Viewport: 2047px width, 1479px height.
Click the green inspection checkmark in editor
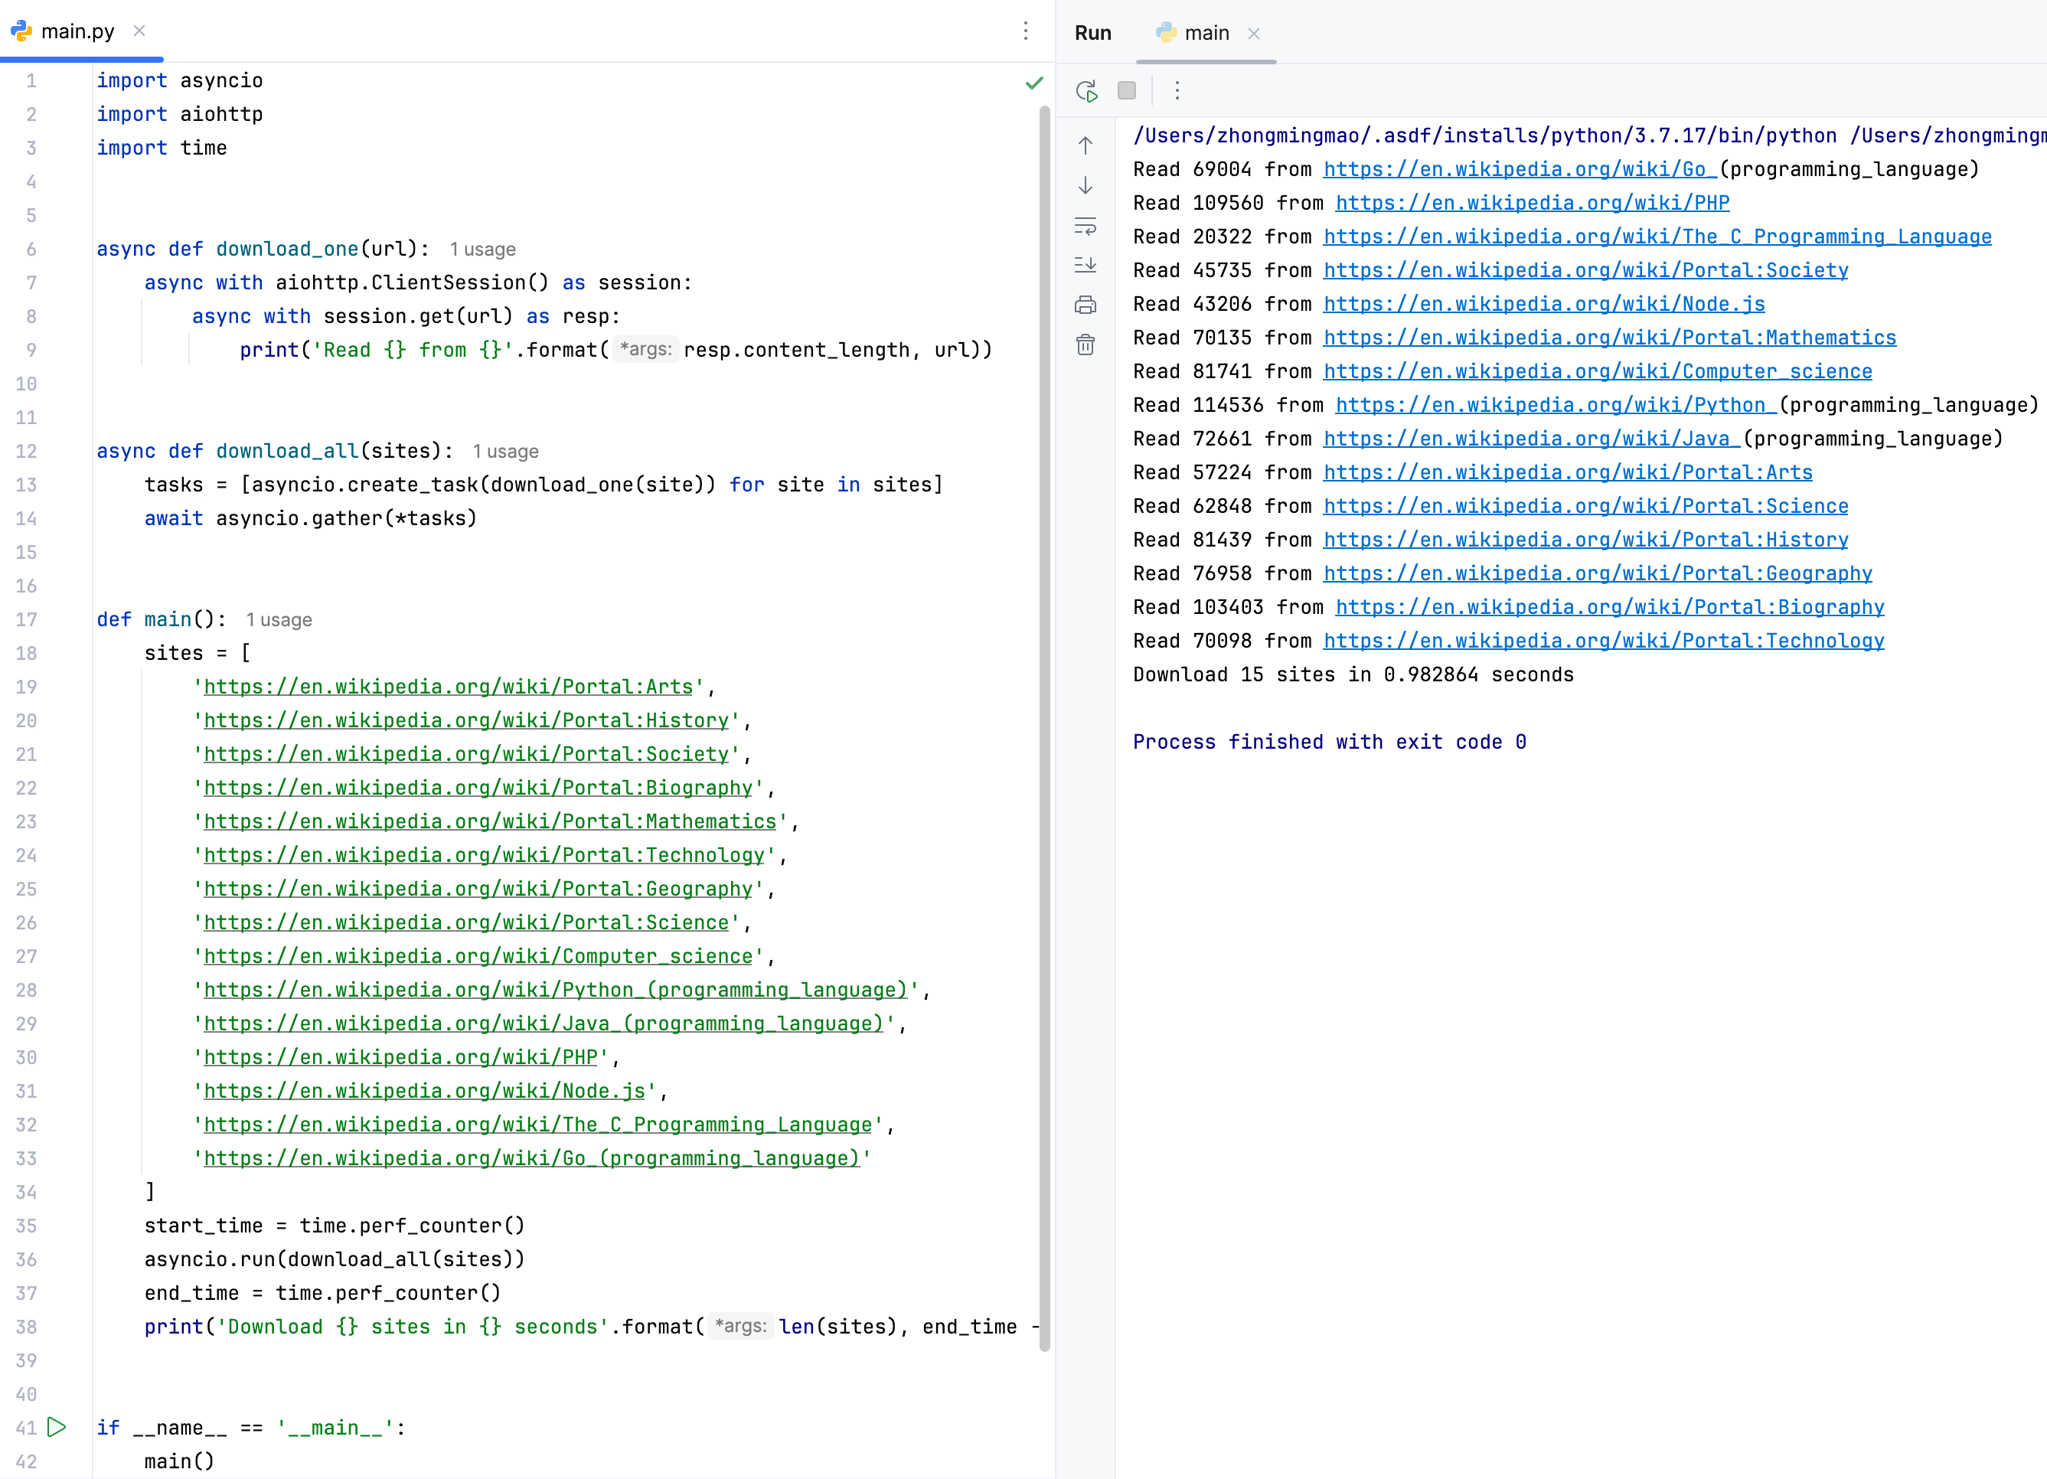click(x=1034, y=83)
